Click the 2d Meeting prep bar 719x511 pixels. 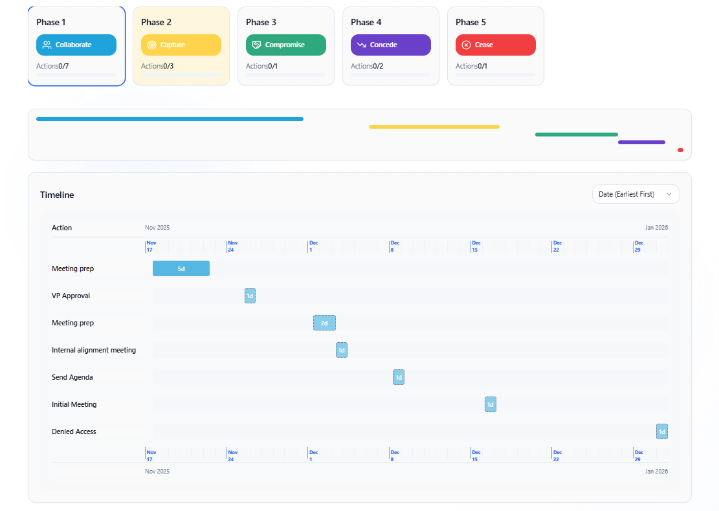tap(324, 322)
